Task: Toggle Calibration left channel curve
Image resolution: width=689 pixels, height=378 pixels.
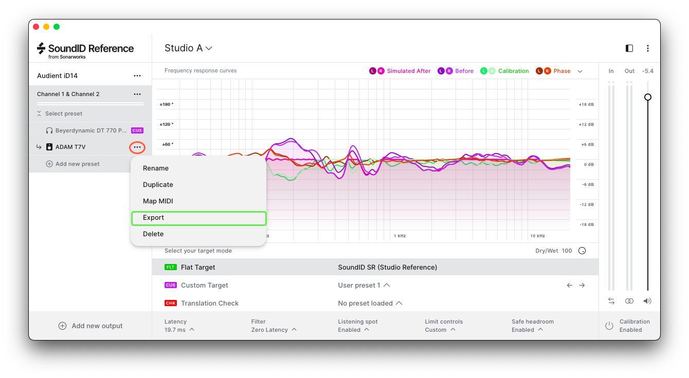Action: coord(484,71)
